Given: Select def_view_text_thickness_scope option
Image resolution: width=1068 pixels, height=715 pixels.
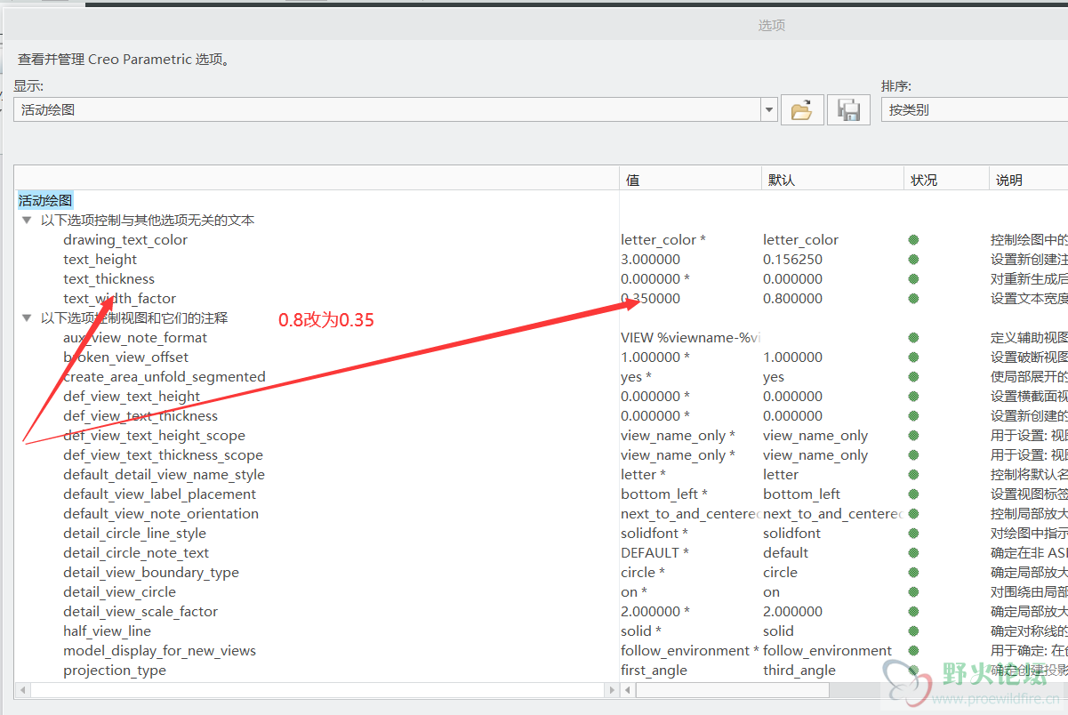Looking at the screenshot, I should pos(163,455).
